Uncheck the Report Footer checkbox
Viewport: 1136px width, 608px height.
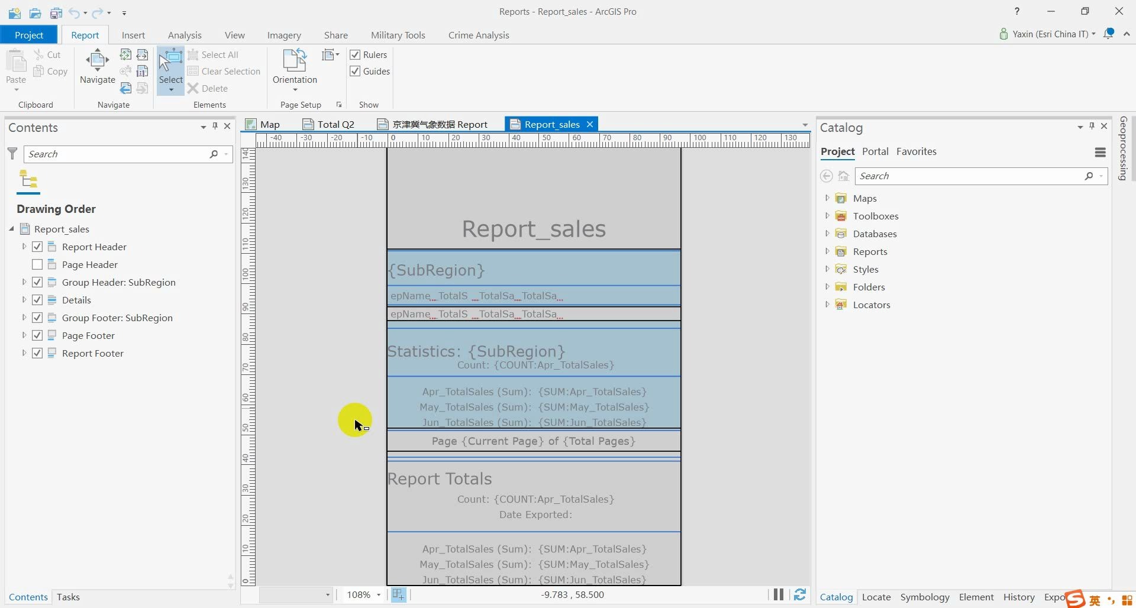(x=37, y=353)
